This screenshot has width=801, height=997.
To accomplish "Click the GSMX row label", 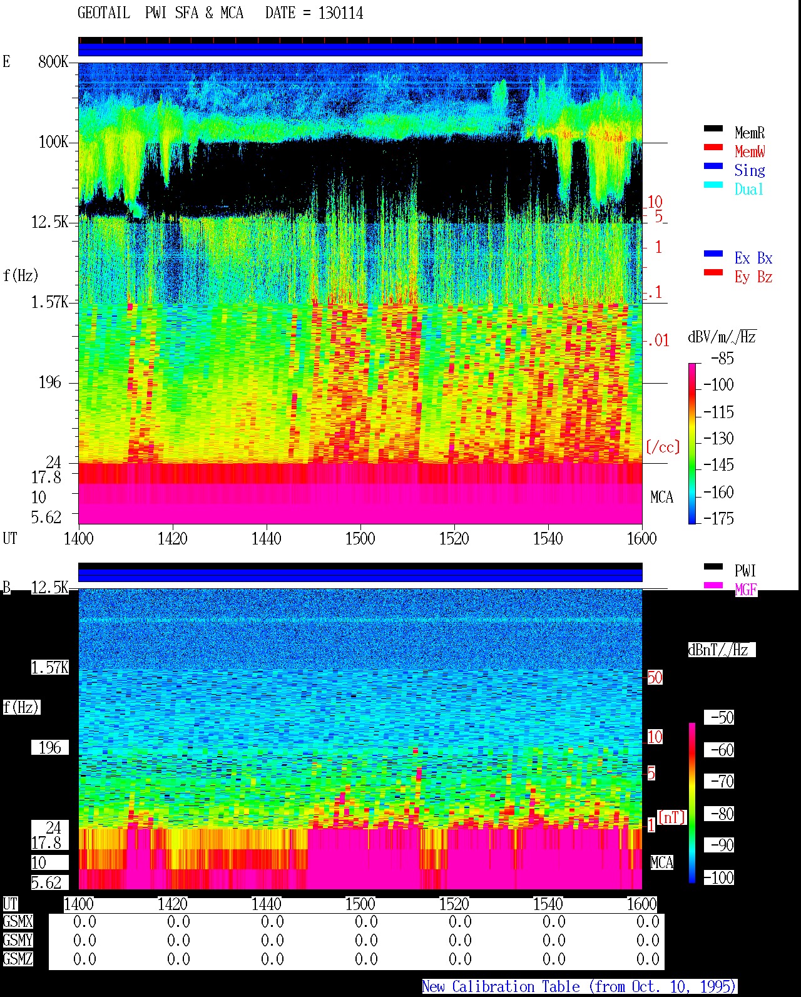I will 18,921.
